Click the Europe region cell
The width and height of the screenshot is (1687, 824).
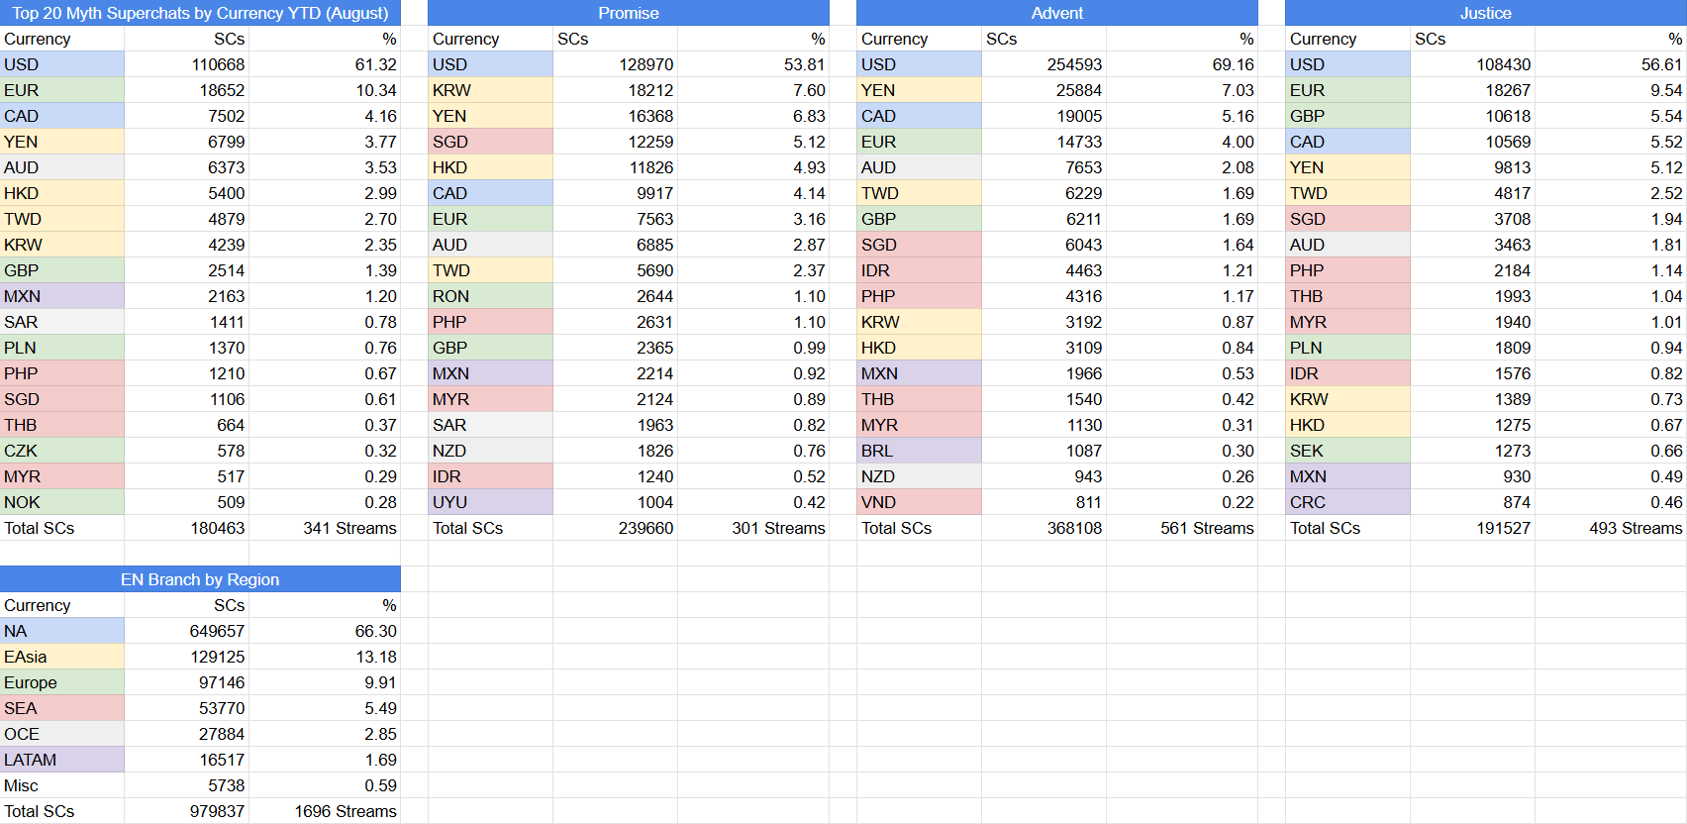[x=62, y=682]
